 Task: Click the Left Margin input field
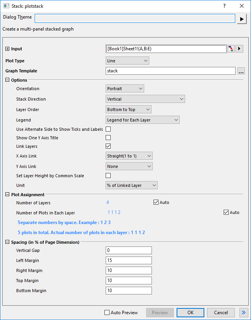128,260
